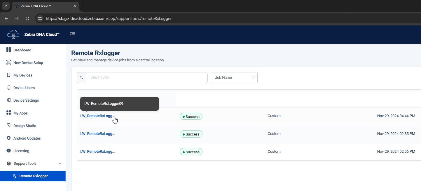Screen dimensions: 421x191
Task: Select Remote Rxlogger under Support Tools
Action: point(33,176)
